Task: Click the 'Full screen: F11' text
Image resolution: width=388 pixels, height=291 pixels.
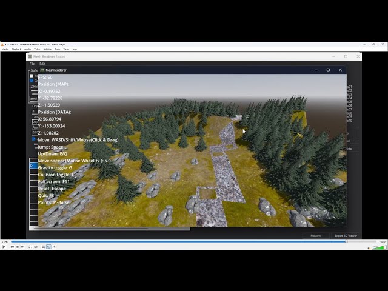Action: click(54, 182)
